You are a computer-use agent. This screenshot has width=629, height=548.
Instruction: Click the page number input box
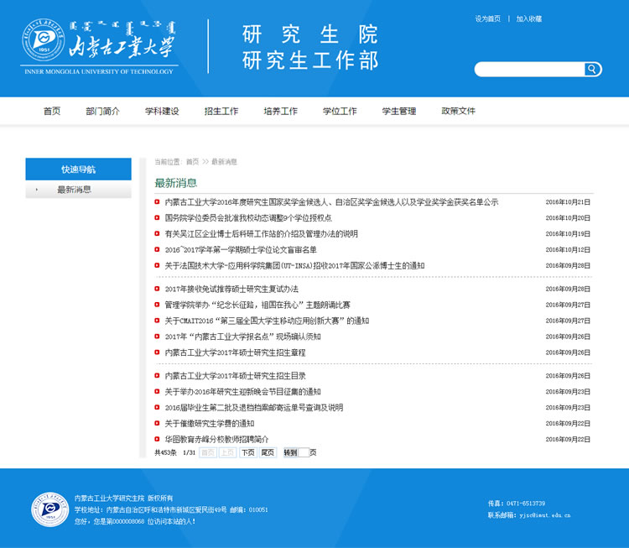(x=304, y=452)
